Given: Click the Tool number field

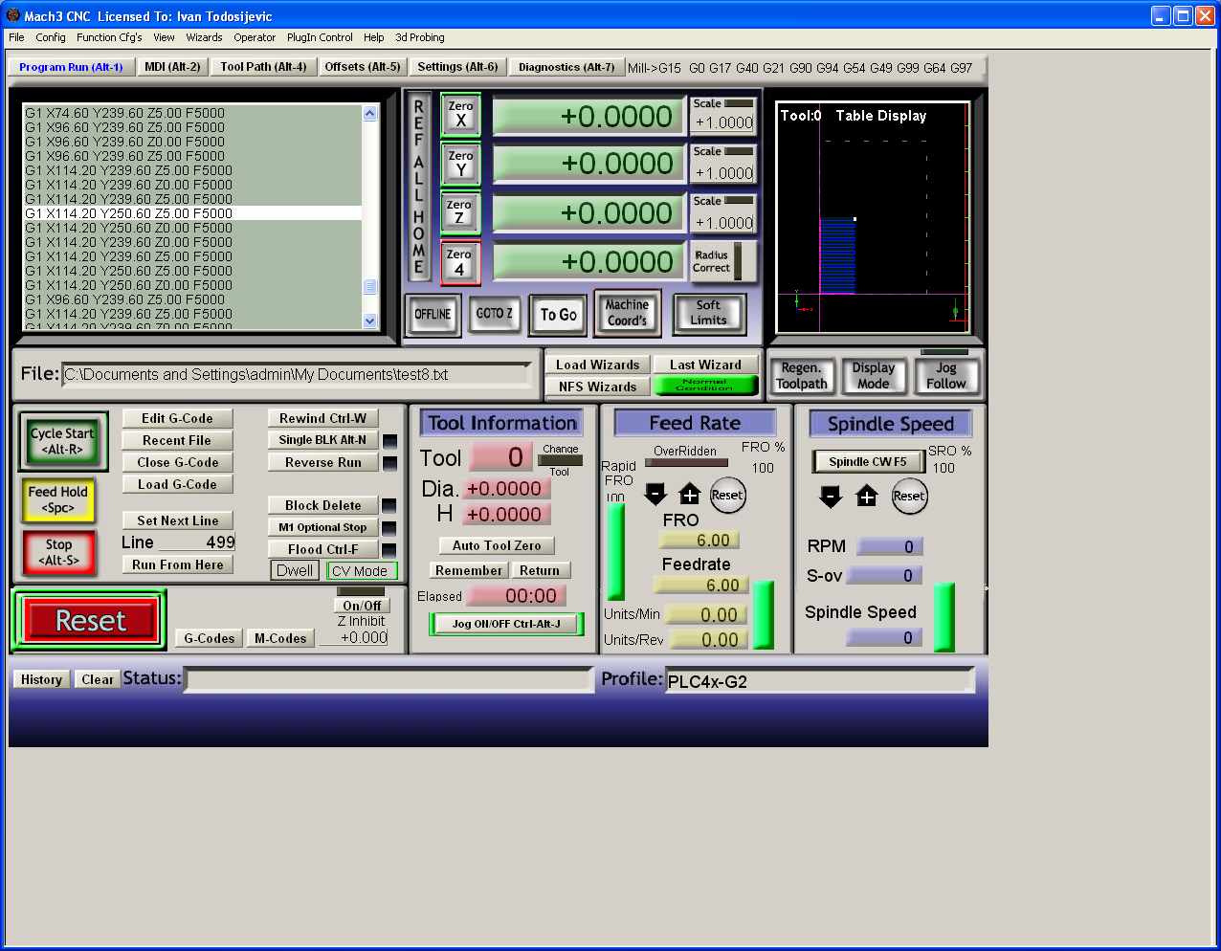Looking at the screenshot, I should 500,457.
